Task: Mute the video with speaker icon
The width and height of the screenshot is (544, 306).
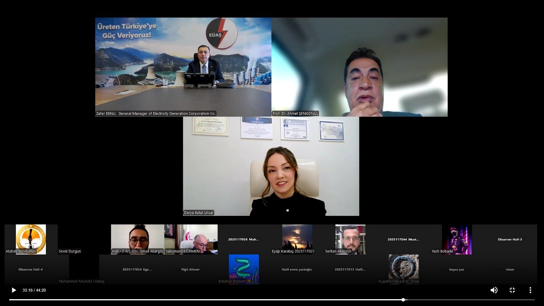Action: coord(494,290)
